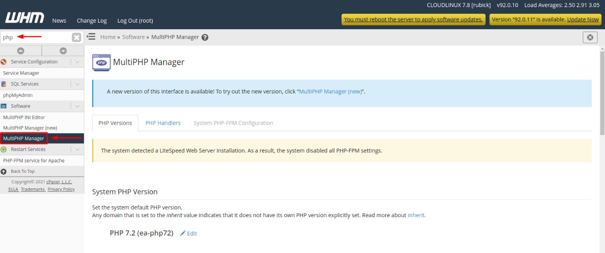This screenshot has height=253, width=605.
Task: Switch to the PHP Versions tab
Action: pyautogui.click(x=115, y=123)
